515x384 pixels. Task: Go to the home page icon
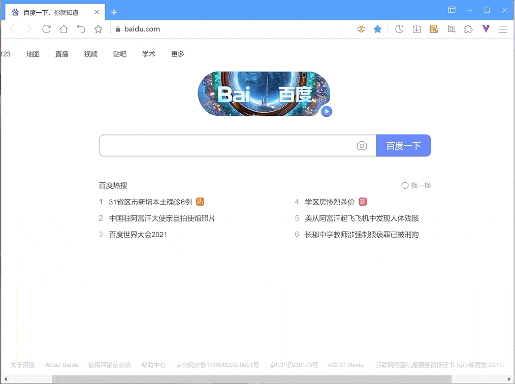pos(63,29)
